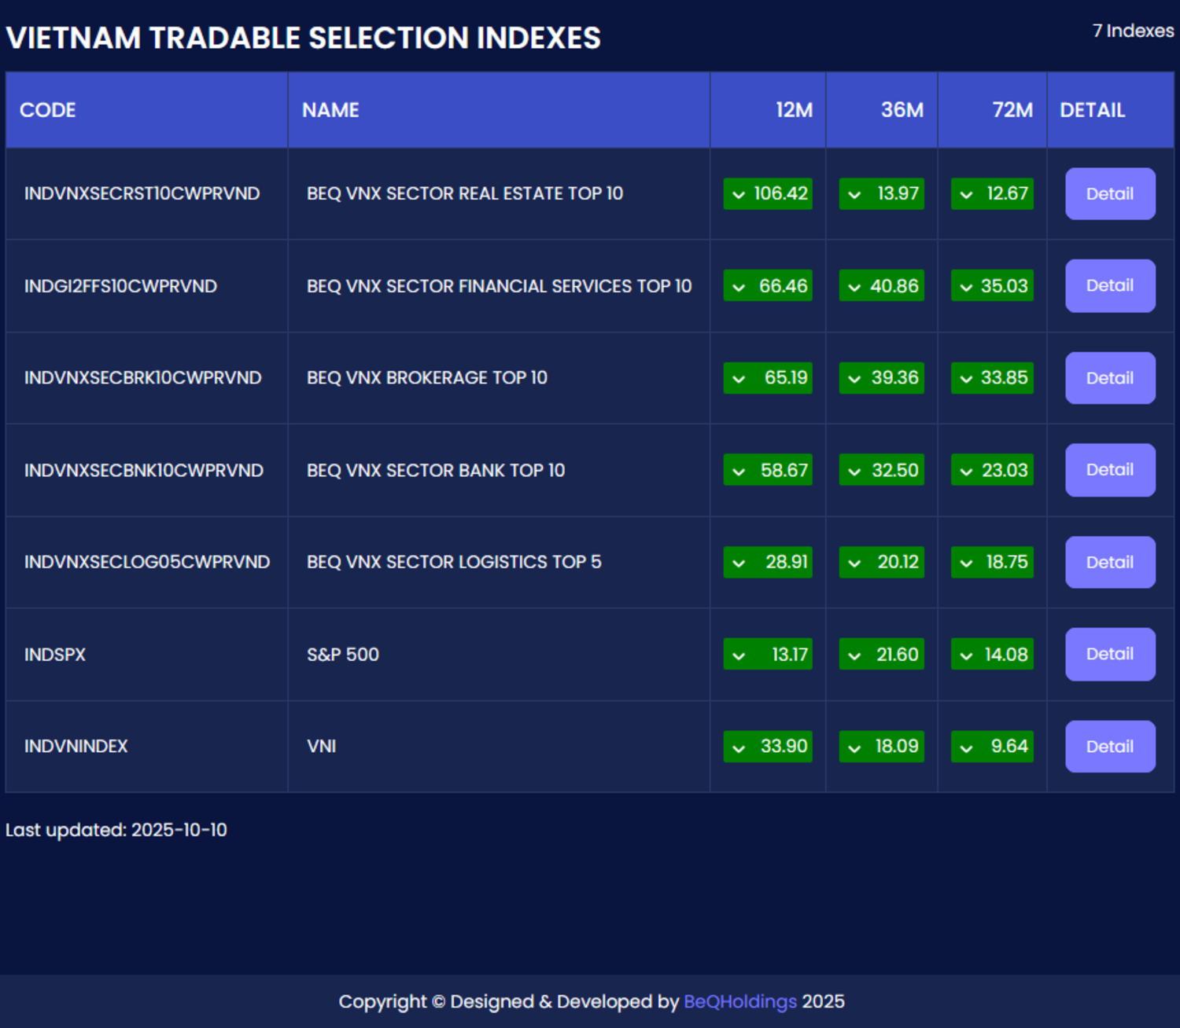Sort table by the 36M column header
The width and height of the screenshot is (1180, 1028).
pyautogui.click(x=902, y=110)
